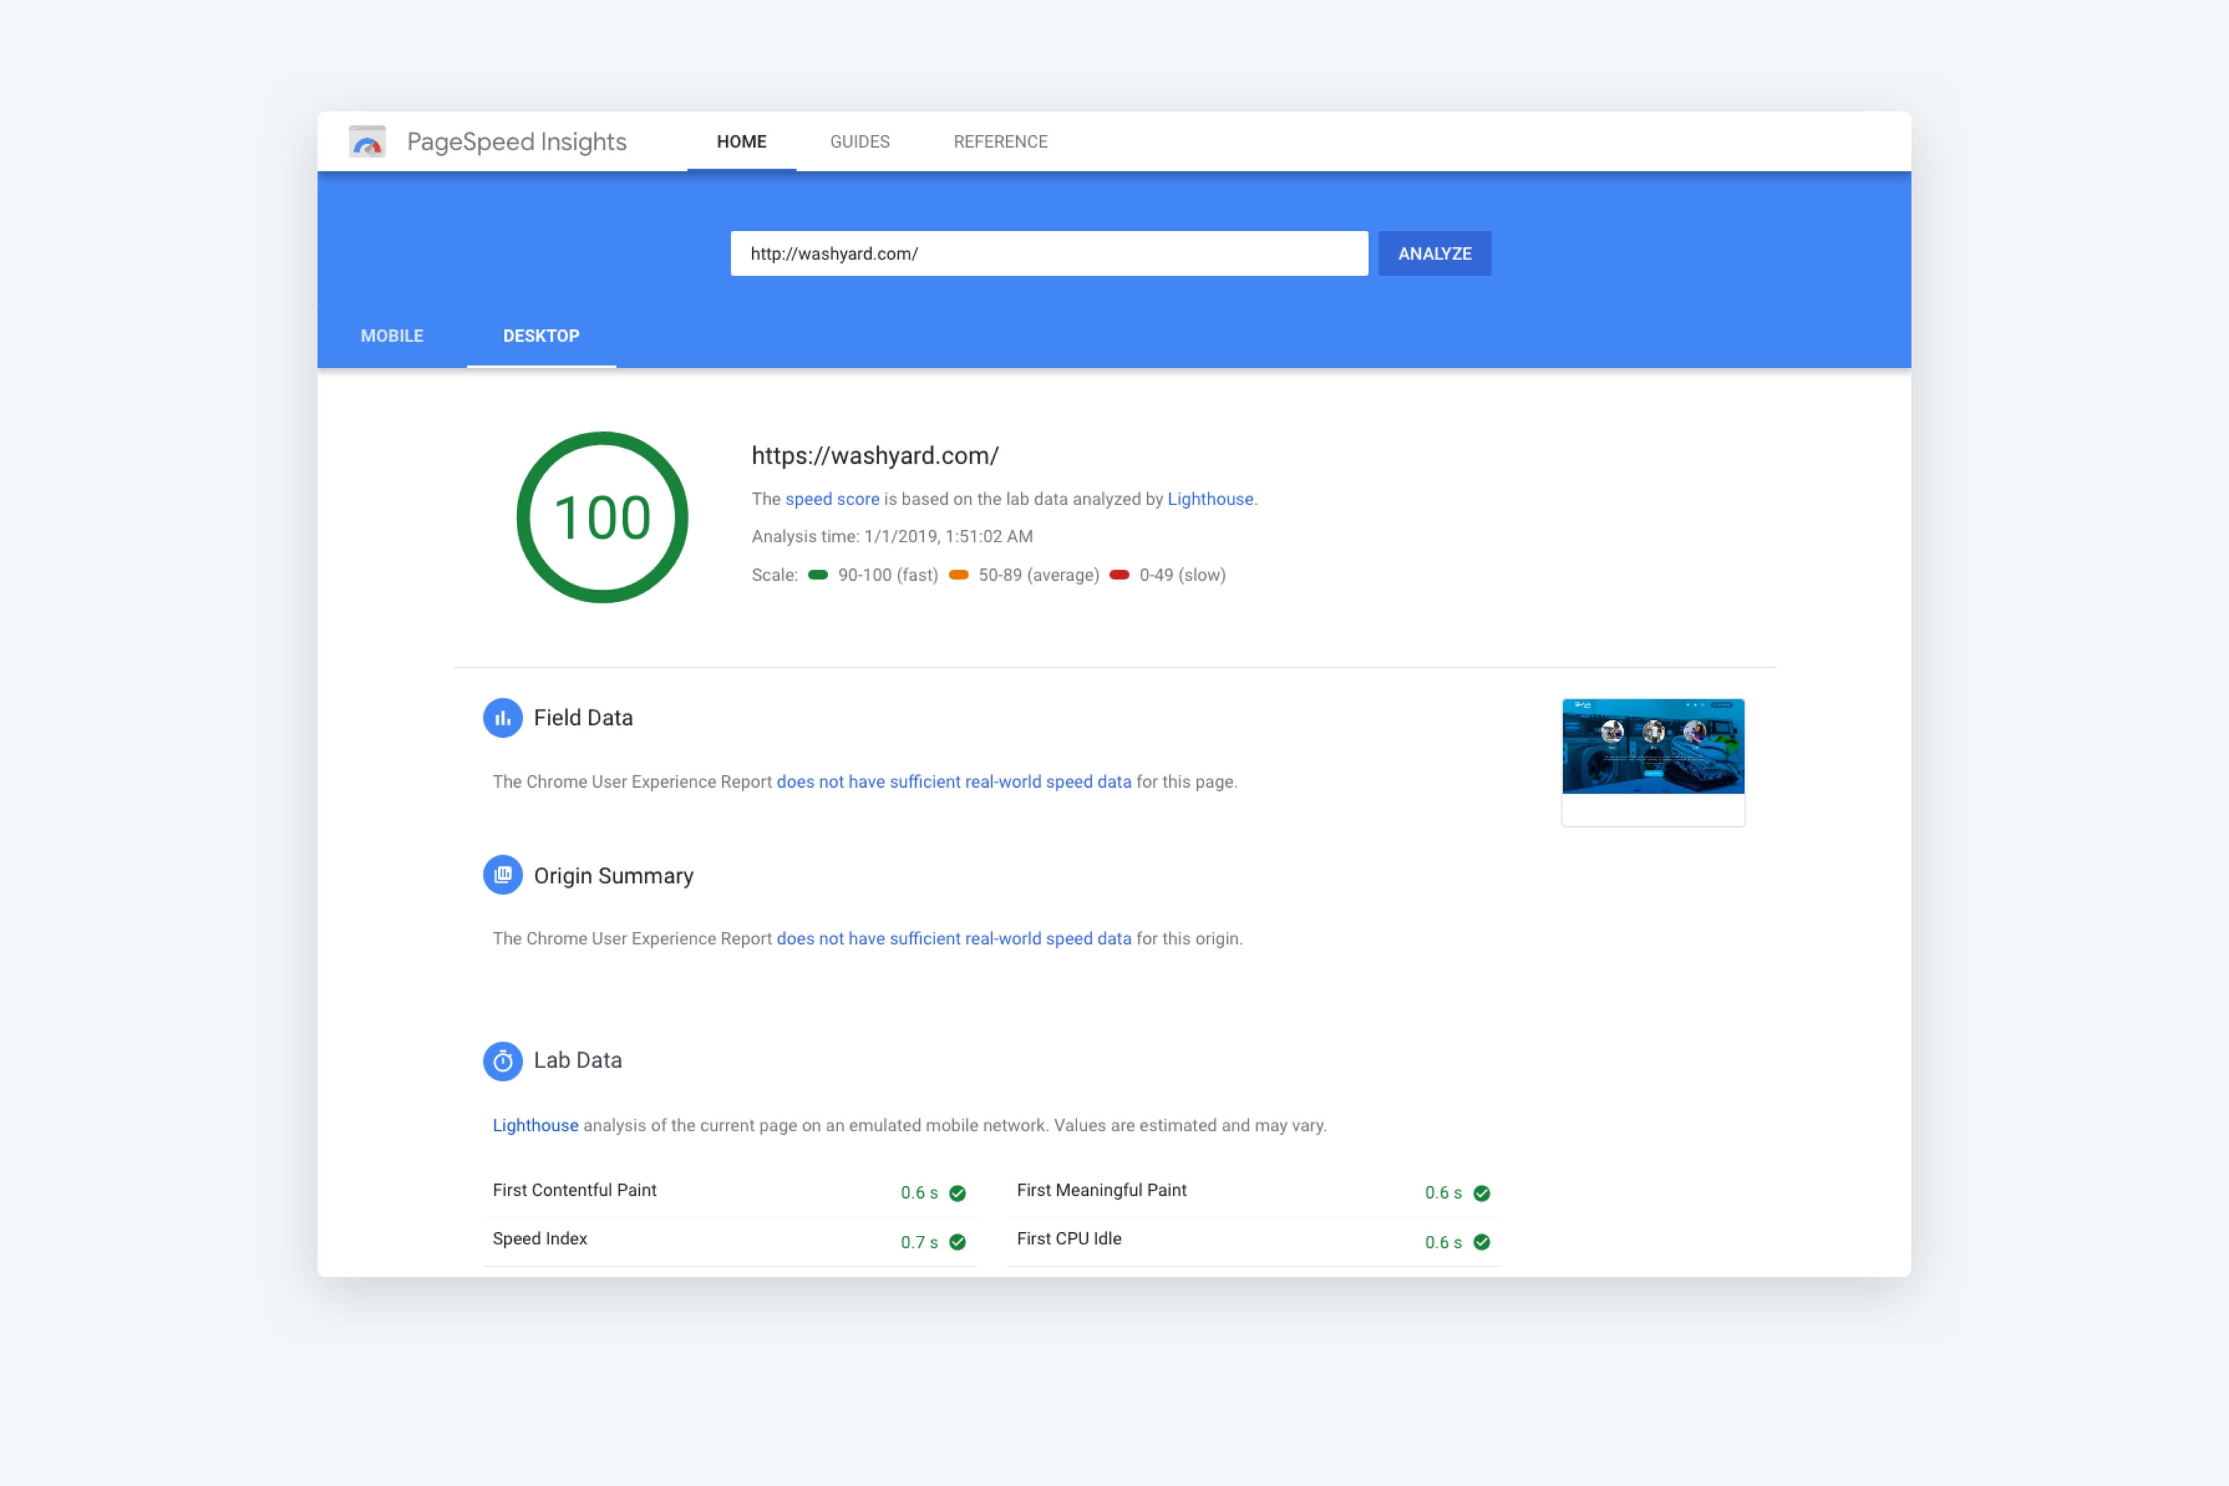Click First CPU Idle 0.6 s value
2229x1486 pixels.
1443,1242
